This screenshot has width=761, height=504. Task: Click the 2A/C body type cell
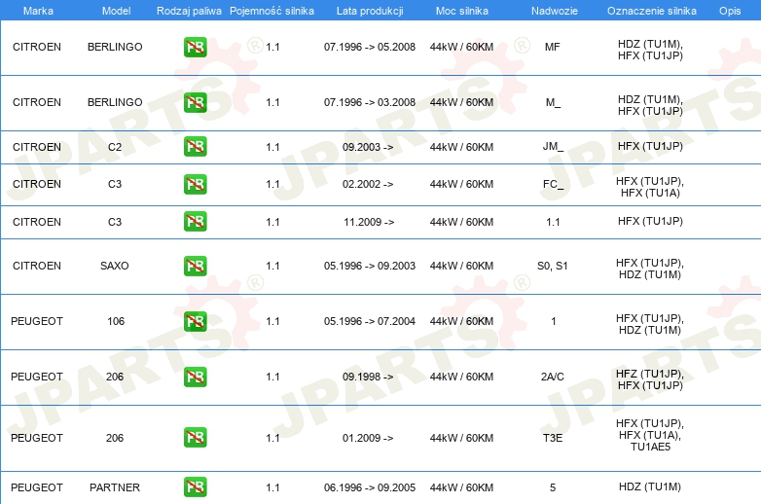553,377
